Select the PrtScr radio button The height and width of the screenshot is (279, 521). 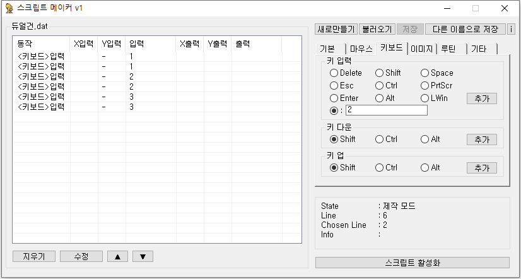(436, 85)
